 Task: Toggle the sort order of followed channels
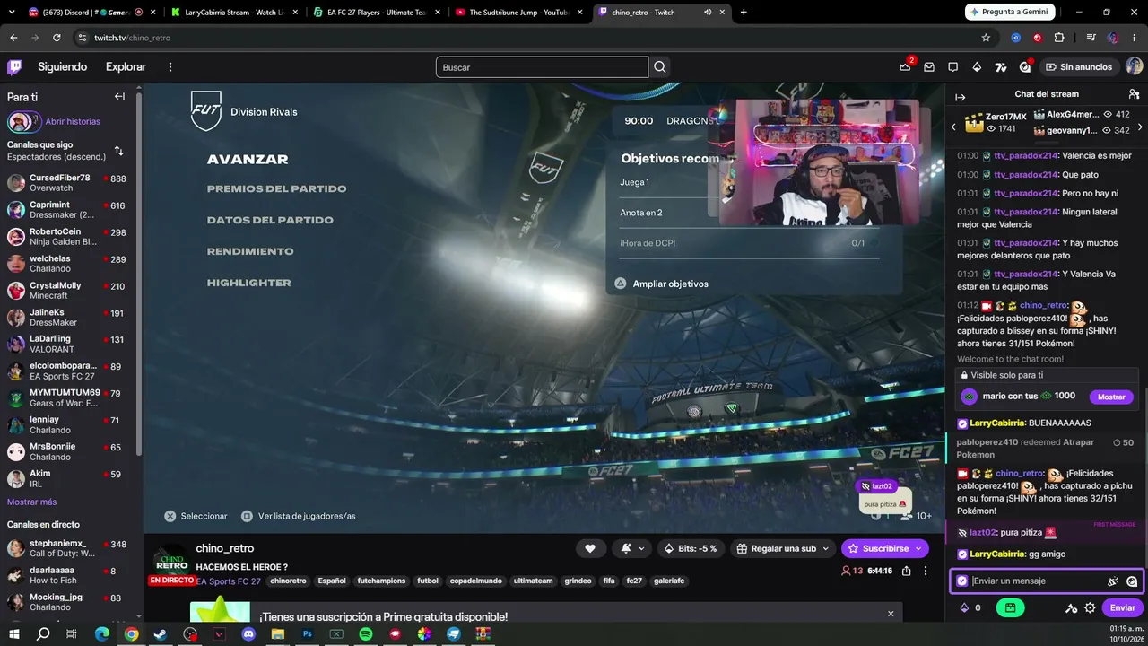click(x=118, y=151)
